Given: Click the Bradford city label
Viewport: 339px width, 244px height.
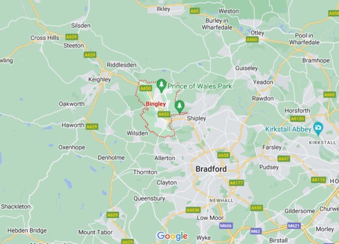Looking at the screenshot, I should point(211,169).
